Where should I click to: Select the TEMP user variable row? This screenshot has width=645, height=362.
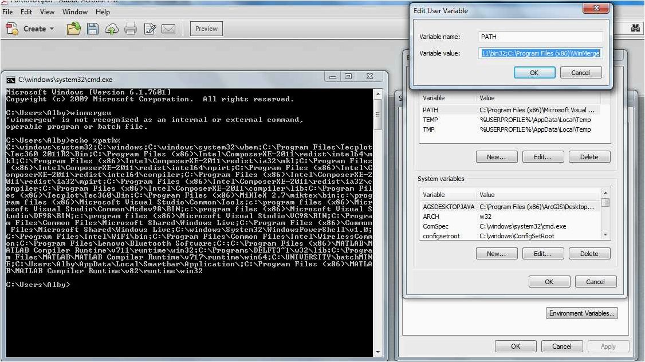[510, 120]
